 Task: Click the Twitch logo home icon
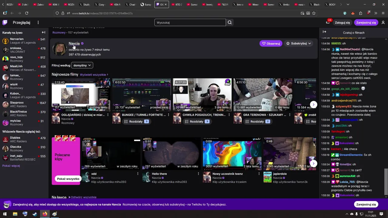point(5,22)
